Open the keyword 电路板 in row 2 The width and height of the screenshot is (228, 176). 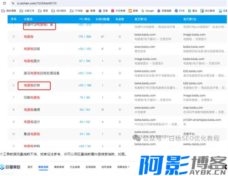[29, 36]
